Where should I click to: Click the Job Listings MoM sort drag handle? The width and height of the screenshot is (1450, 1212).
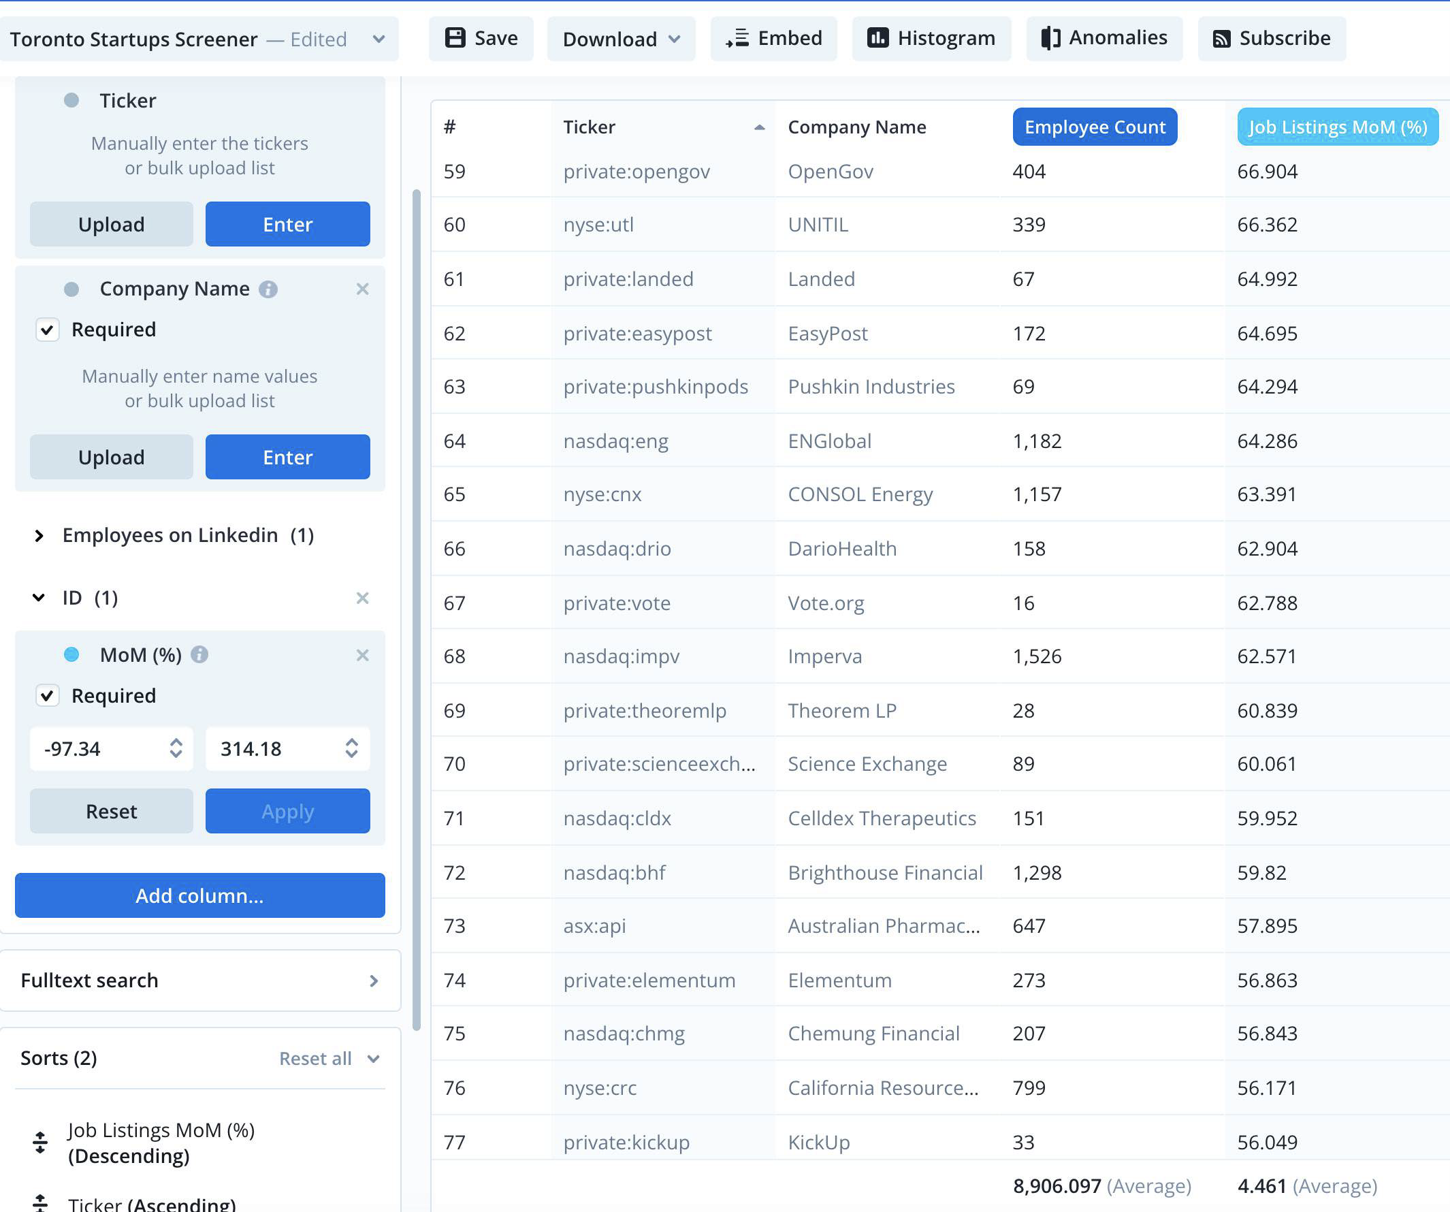click(40, 1143)
